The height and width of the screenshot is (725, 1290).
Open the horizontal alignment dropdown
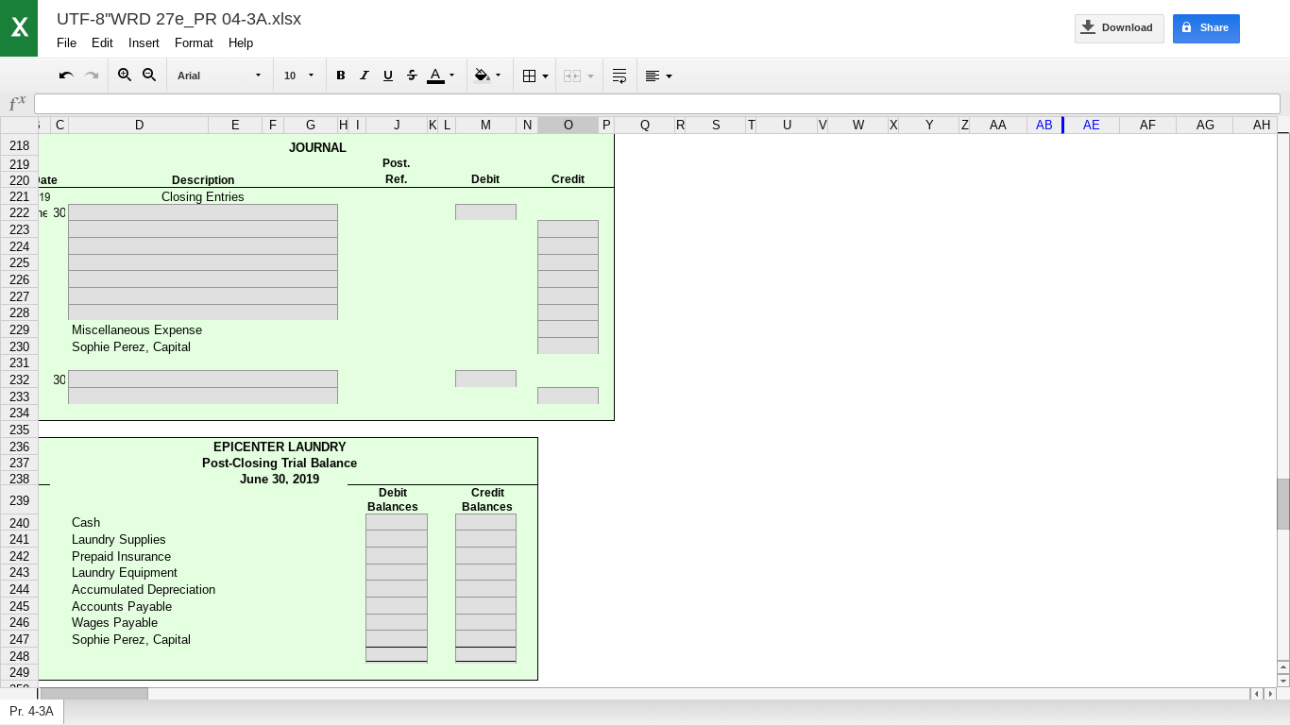point(658,76)
